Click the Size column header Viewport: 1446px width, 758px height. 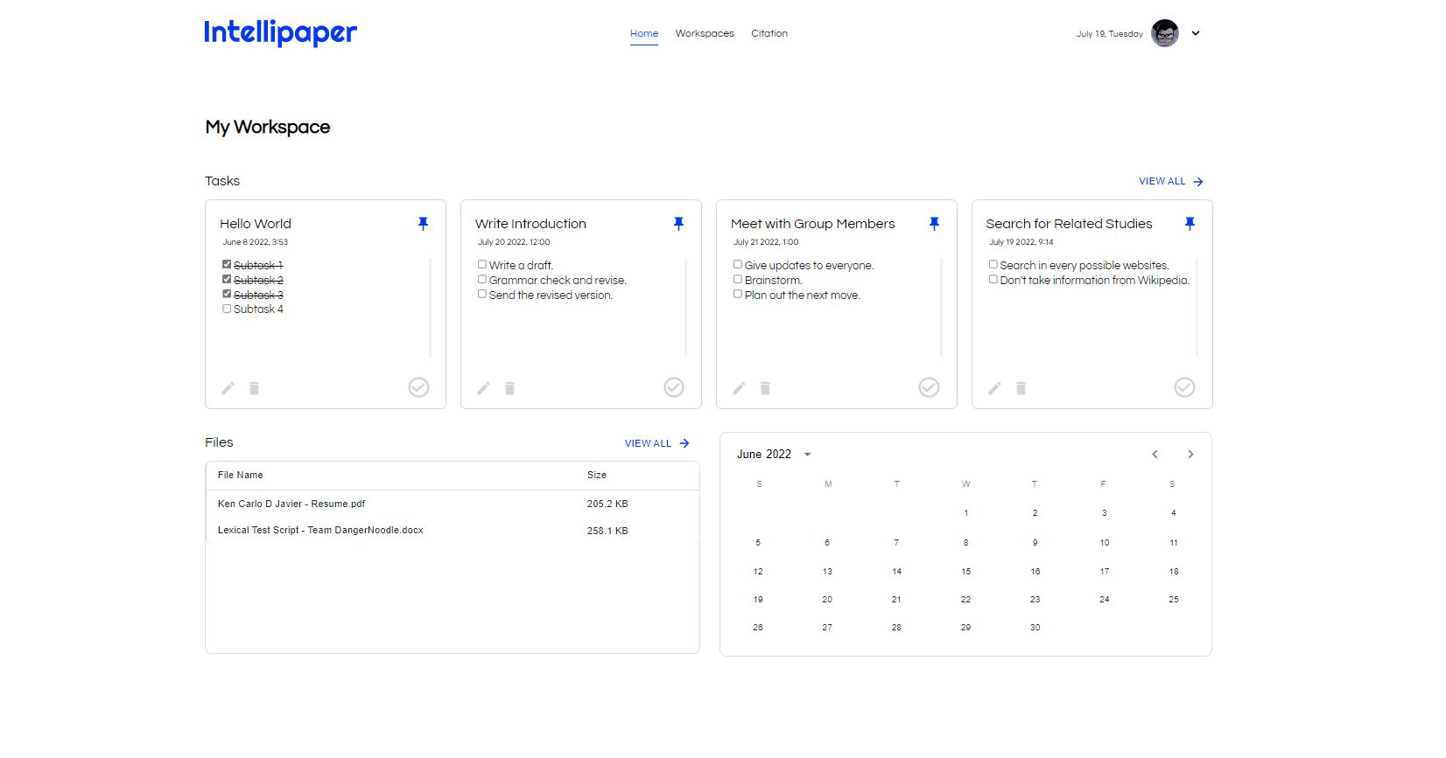597,475
